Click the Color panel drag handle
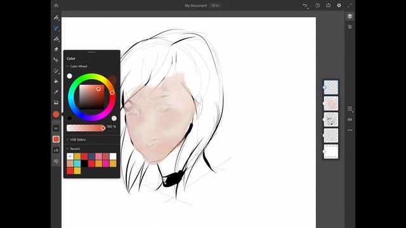Image resolution: width=406 pixels, height=228 pixels. tap(91, 52)
